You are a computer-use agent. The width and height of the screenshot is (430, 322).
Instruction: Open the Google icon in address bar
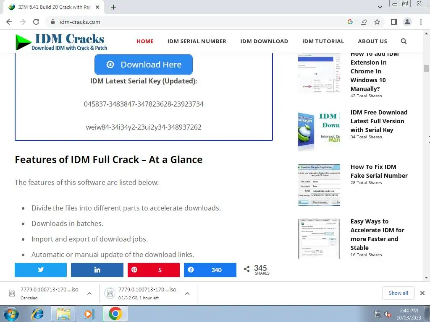point(350,22)
